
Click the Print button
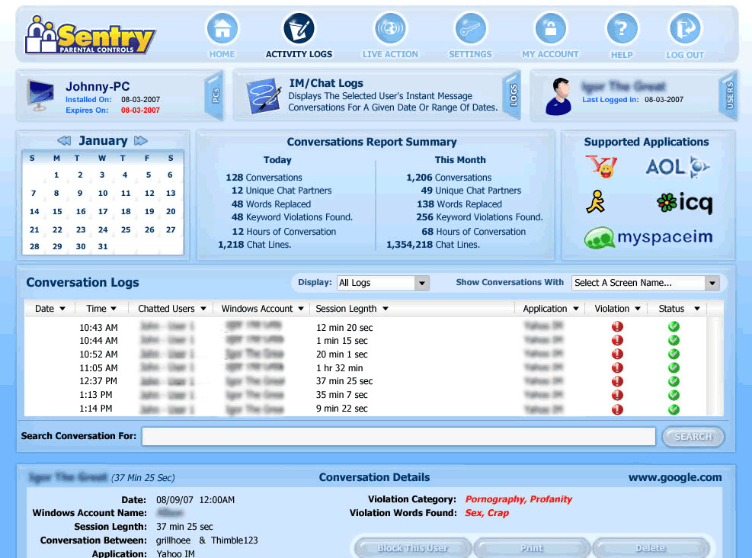click(531, 548)
